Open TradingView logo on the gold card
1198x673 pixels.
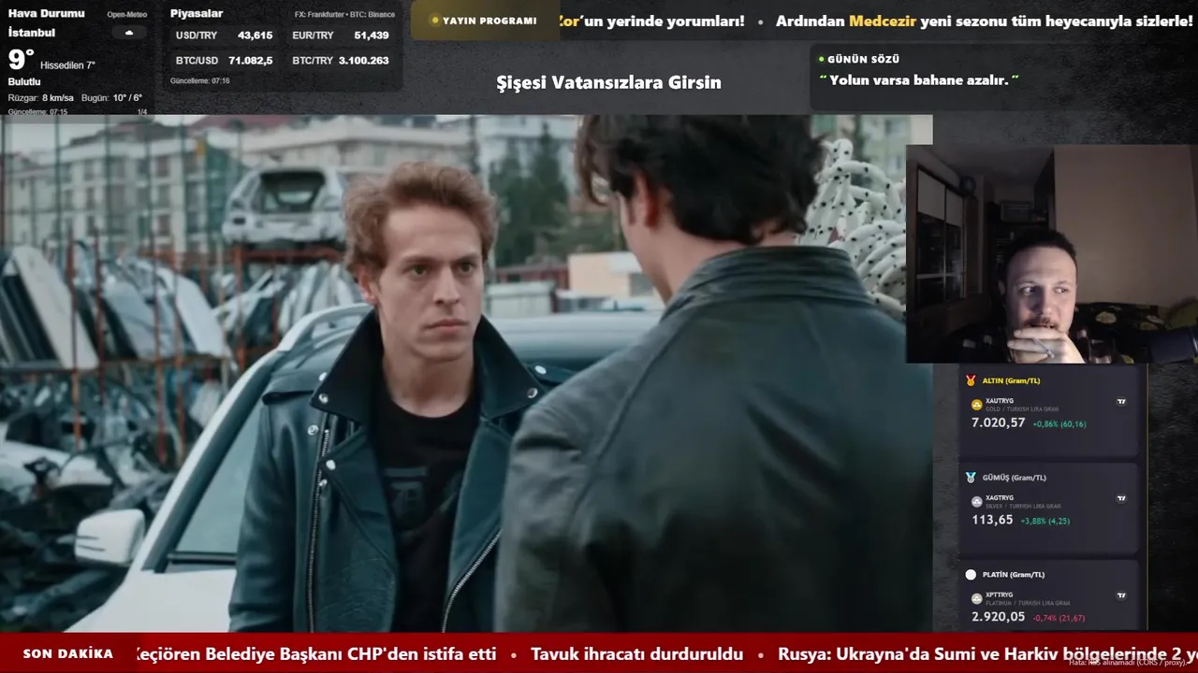pos(1121,402)
